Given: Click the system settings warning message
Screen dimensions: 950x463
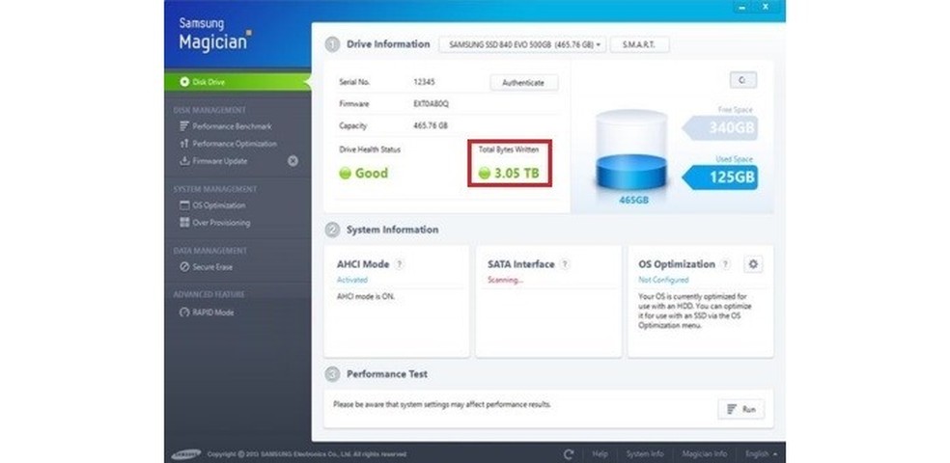Looking at the screenshot, I should [x=441, y=404].
